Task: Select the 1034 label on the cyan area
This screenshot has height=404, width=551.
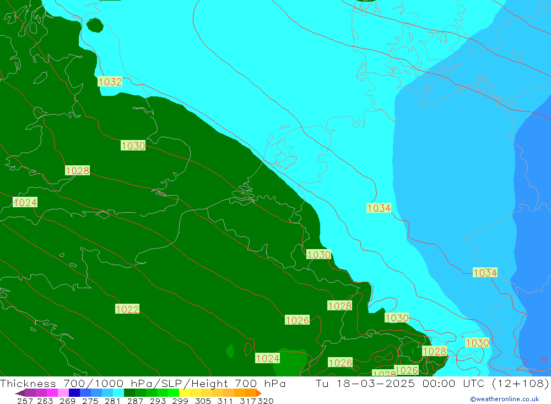Action: click(379, 208)
